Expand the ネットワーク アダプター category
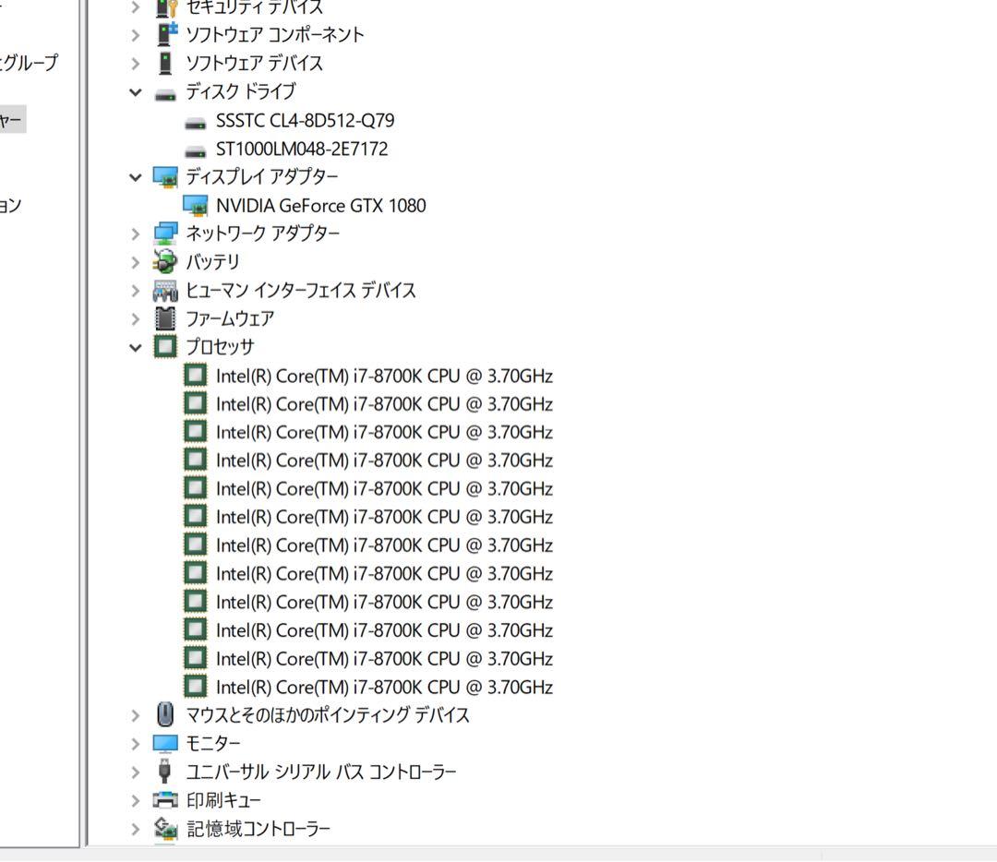 click(136, 233)
